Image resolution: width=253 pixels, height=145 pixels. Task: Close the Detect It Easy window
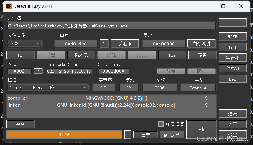coord(241,6)
